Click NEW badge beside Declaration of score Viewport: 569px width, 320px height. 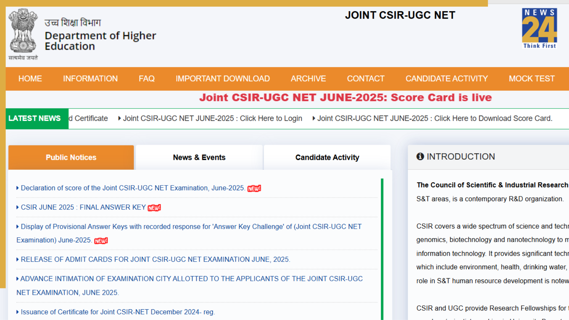click(254, 188)
